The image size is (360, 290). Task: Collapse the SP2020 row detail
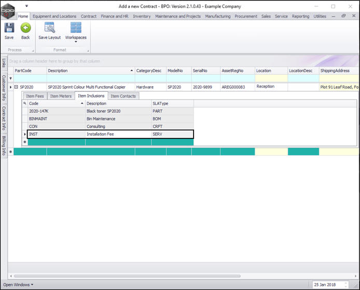coord(16,87)
